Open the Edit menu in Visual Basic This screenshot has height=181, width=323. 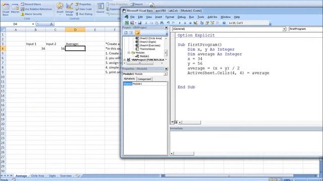pos(140,17)
